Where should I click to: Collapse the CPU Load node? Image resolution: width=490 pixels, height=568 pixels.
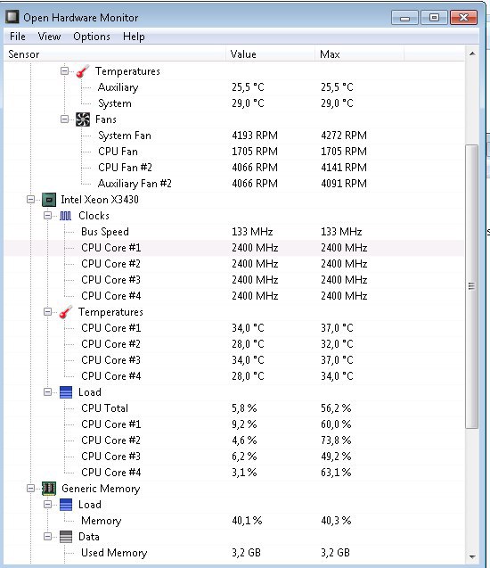pyautogui.click(x=47, y=392)
